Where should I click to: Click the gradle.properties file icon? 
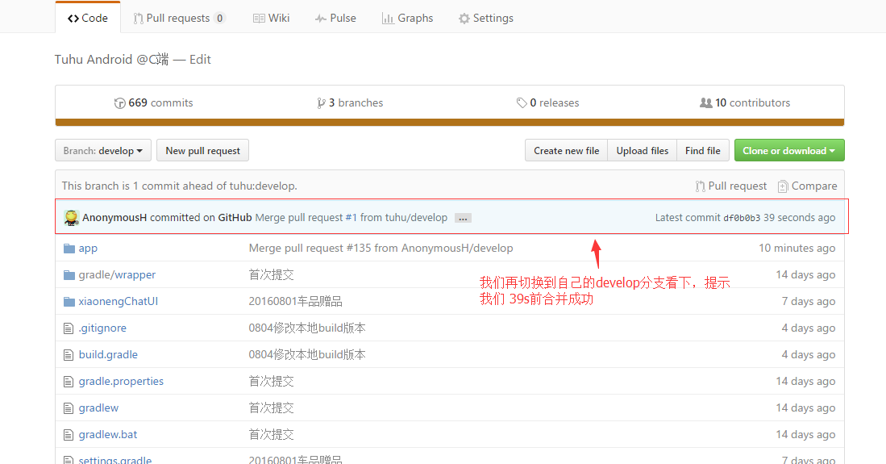coord(69,382)
